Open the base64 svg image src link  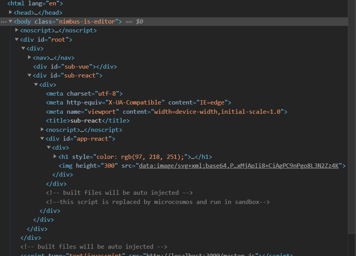(239, 166)
